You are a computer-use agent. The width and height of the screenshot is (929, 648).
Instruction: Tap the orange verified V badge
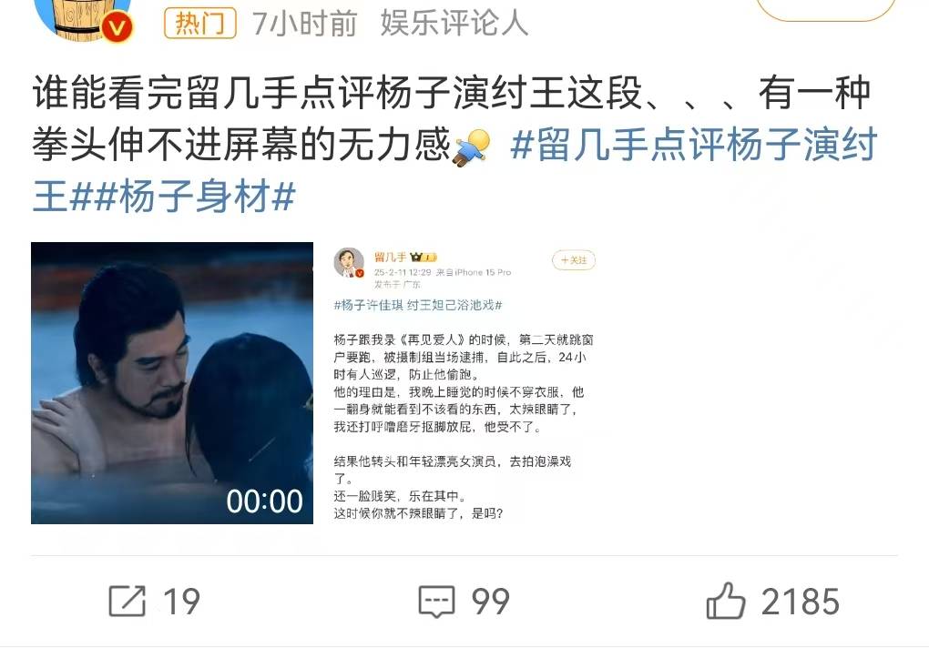point(117,27)
